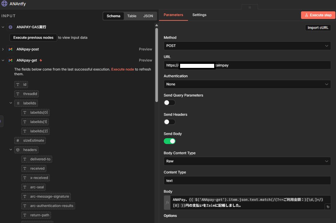Disable the Send Body toggle

[170, 141]
